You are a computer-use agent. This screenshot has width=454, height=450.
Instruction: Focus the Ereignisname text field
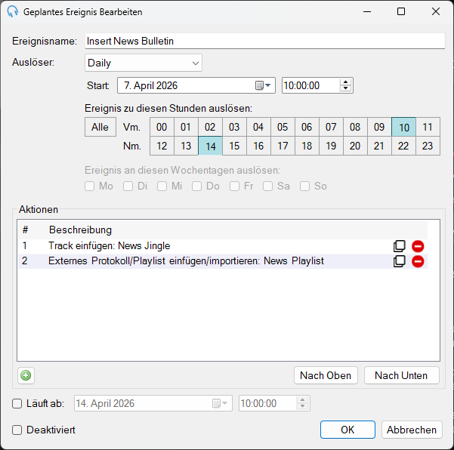coord(265,41)
